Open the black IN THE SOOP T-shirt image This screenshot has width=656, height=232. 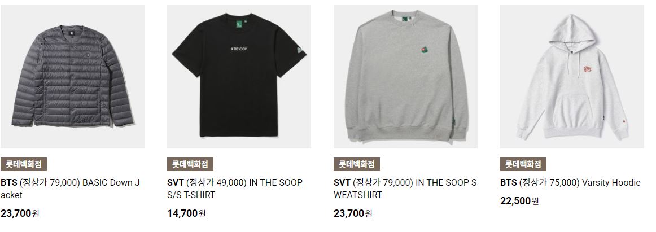click(x=239, y=77)
